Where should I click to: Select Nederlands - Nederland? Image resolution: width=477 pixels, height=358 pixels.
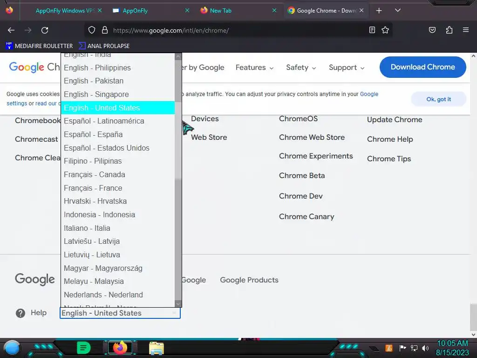118,295
